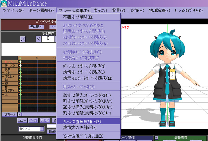Choose 不要フレーム削除(D) menu entry

click(88, 17)
